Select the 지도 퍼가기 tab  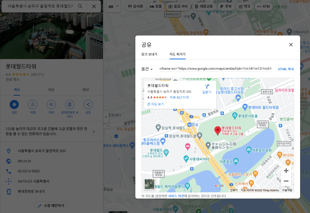[x=177, y=54]
